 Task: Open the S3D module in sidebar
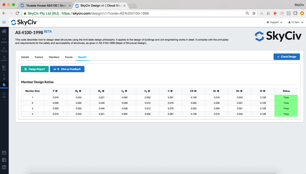click(x=4, y=68)
